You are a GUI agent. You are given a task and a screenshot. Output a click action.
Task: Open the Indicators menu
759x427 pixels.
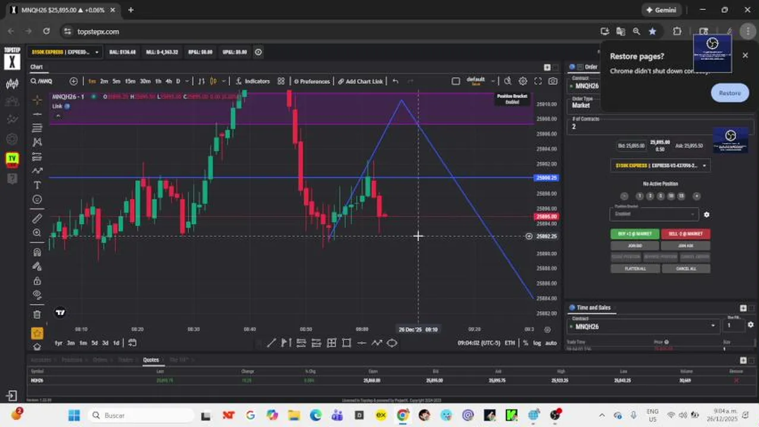(x=252, y=81)
